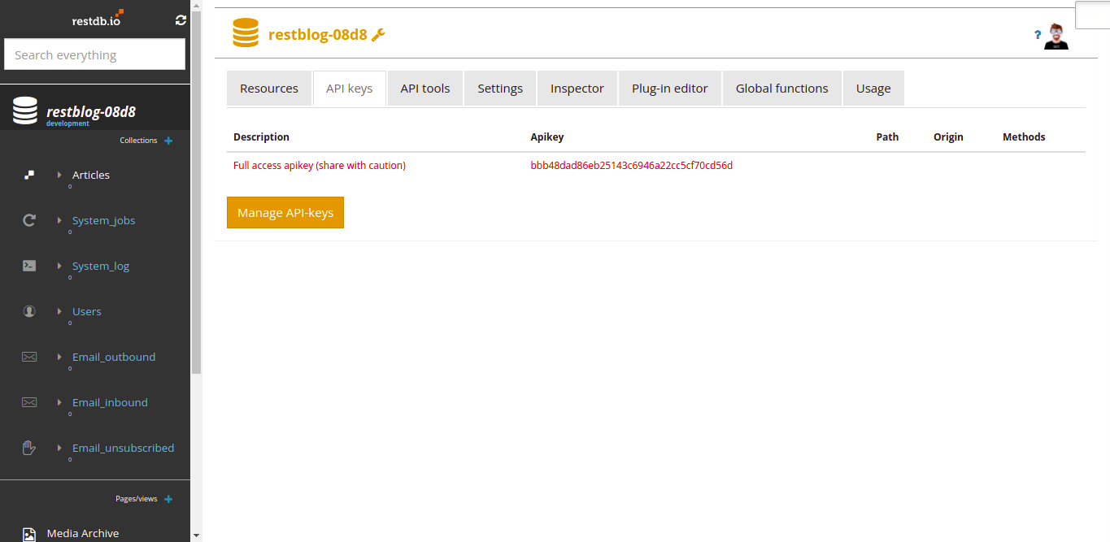Click the Pages/views section label
Image resolution: width=1110 pixels, height=542 pixels.
pyautogui.click(x=136, y=499)
